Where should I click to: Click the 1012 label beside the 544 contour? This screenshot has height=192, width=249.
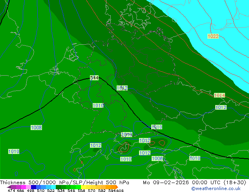point(122,88)
